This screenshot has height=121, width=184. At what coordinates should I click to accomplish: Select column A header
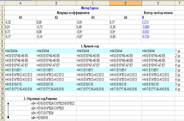pyautogui.click(x=20, y=3)
